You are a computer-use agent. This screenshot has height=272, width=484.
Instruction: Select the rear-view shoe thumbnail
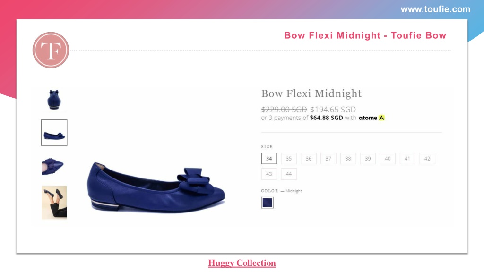(54, 100)
